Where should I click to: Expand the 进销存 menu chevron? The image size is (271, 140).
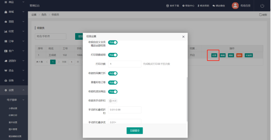click(x=24, y=61)
